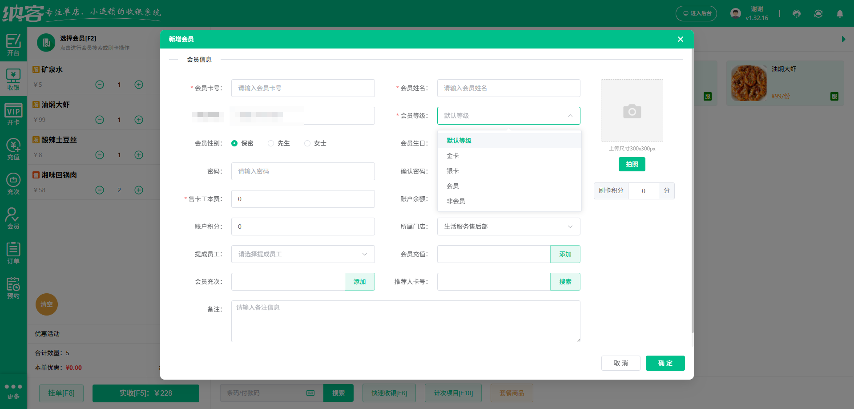Collapse the 会员等级 dropdown

coord(570,116)
